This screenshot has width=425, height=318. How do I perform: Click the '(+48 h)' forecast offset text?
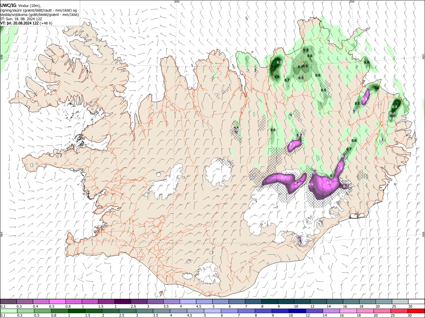pyautogui.click(x=46, y=23)
